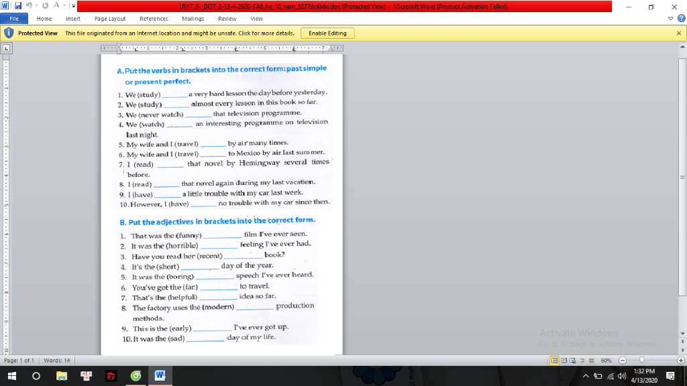
Task: Click the Protected View message for details
Action: click(180, 34)
